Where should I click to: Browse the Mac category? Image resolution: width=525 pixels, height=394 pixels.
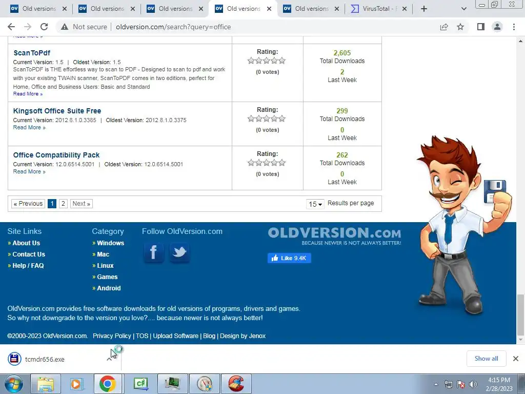tap(103, 254)
